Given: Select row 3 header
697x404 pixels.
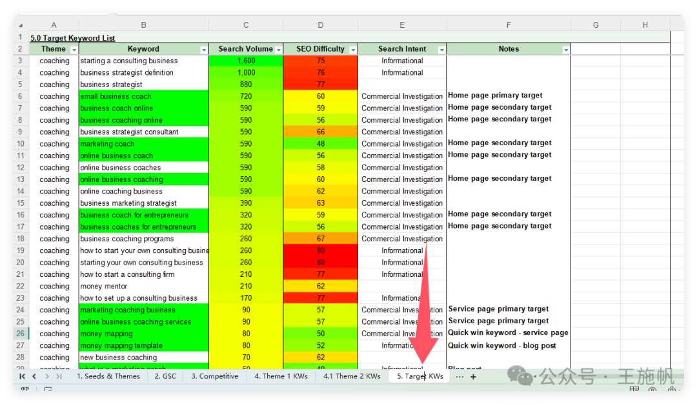Looking at the screenshot, I should point(21,61).
